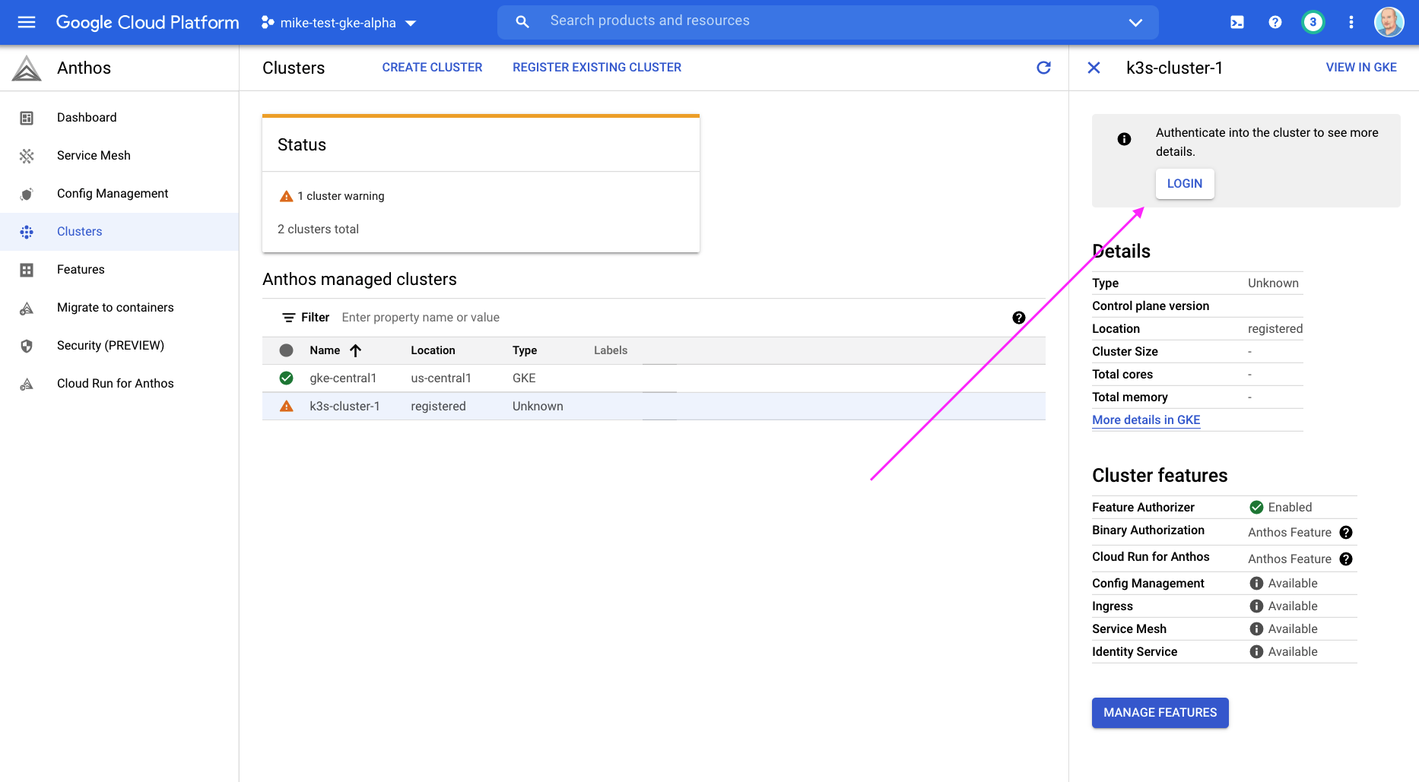The image size is (1419, 782).
Task: Open Security (PREVIEW) page
Action: (x=119, y=346)
